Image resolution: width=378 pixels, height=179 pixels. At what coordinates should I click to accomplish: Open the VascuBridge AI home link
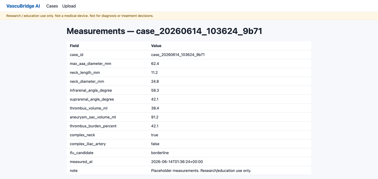click(23, 6)
